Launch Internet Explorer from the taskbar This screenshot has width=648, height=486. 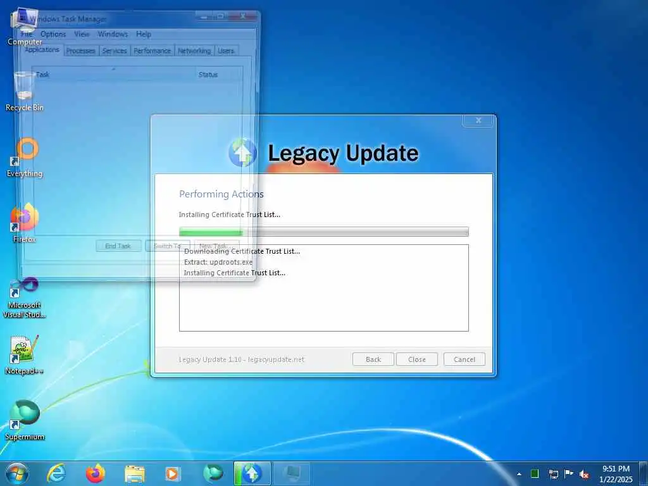(x=56, y=473)
